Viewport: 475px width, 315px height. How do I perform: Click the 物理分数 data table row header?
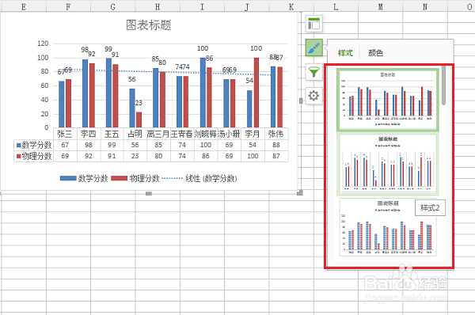[x=34, y=156]
